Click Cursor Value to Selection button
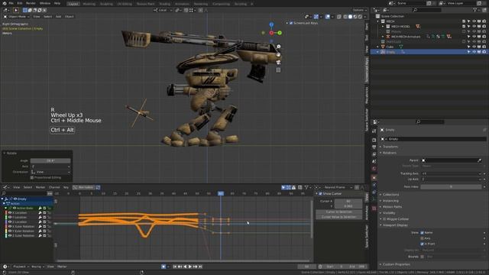 tap(338, 217)
